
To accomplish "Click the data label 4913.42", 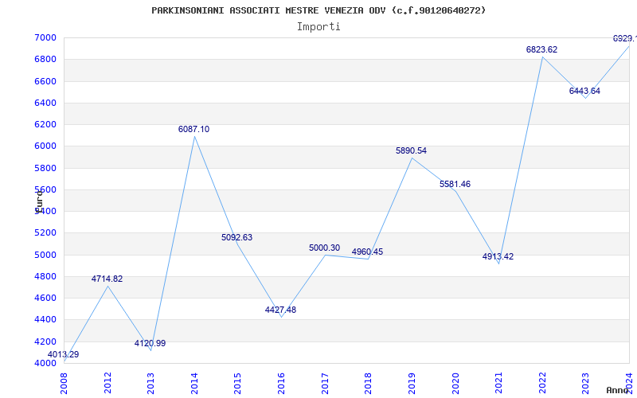I will coord(498,256).
